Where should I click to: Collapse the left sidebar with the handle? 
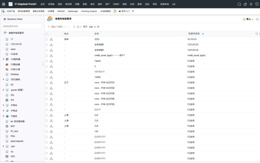coord(43,64)
